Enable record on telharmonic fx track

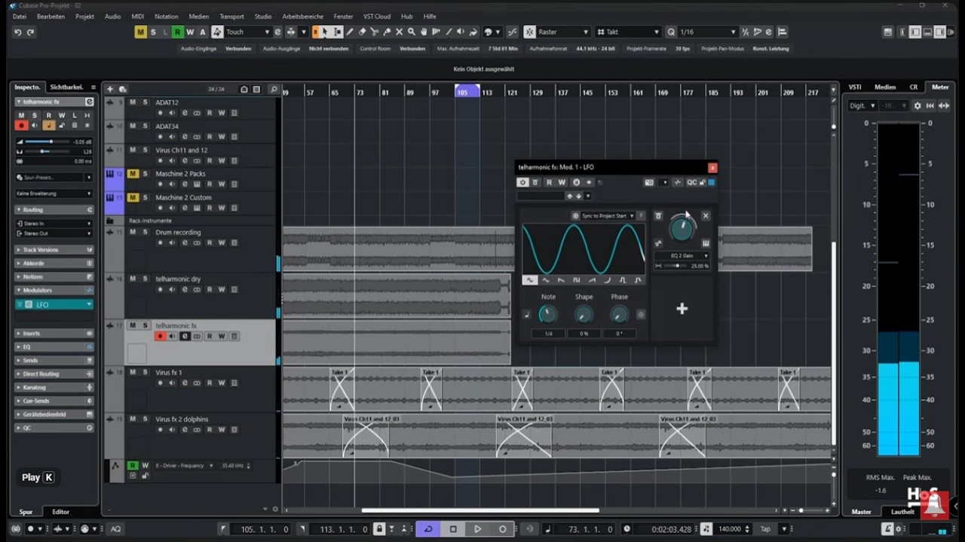pos(160,336)
